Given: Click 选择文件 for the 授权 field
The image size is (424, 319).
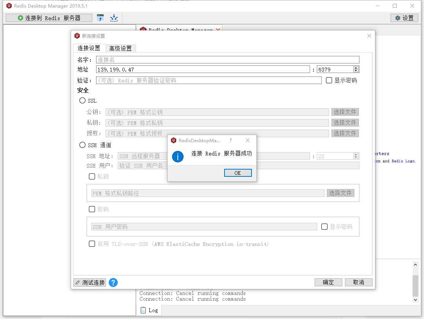Looking at the screenshot, I should (x=345, y=133).
